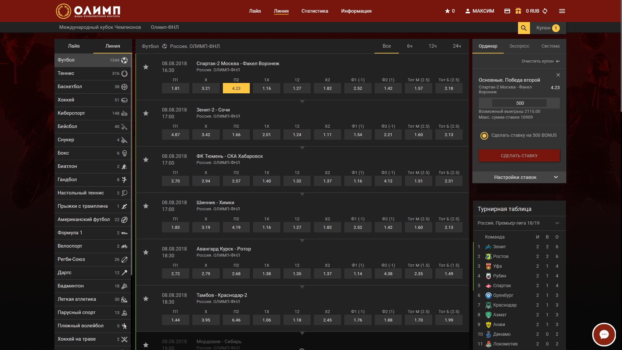622x350 pixels.
Task: Switch to the Экспресс tab
Action: click(x=519, y=46)
